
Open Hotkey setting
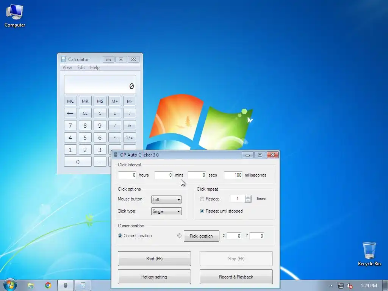click(154, 277)
